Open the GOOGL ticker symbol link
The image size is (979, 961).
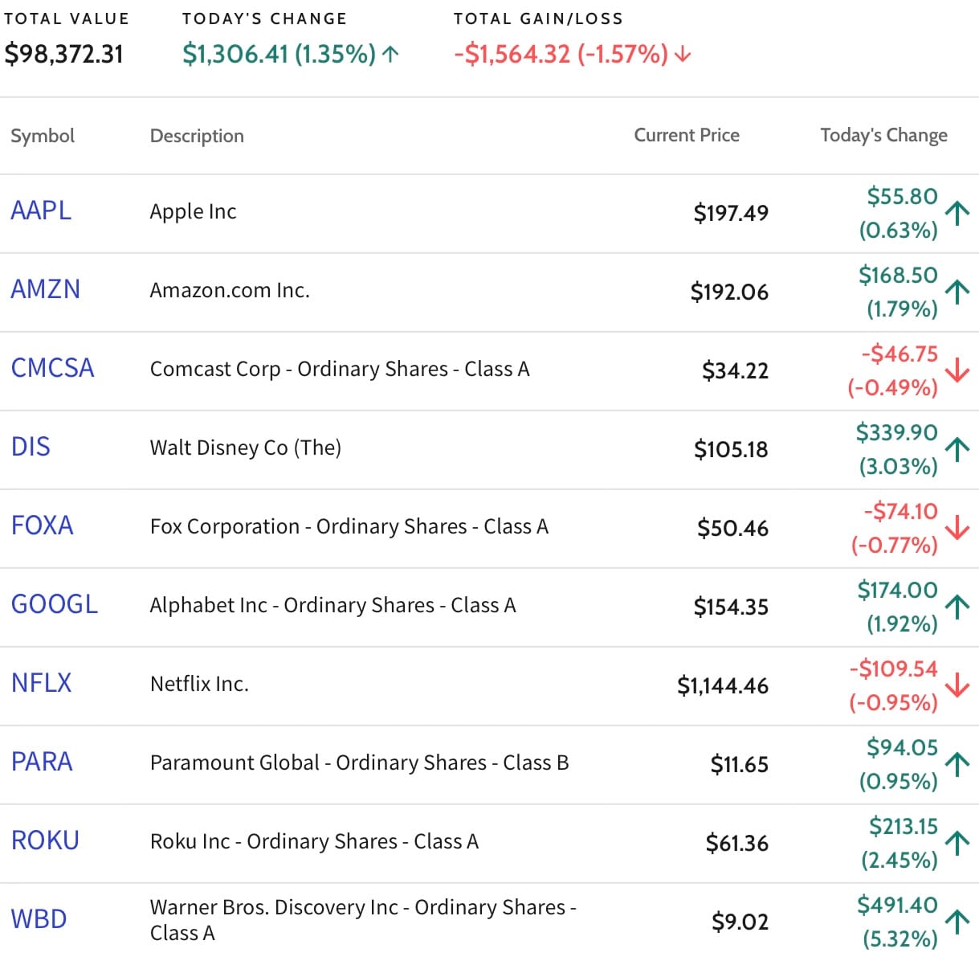[55, 604]
